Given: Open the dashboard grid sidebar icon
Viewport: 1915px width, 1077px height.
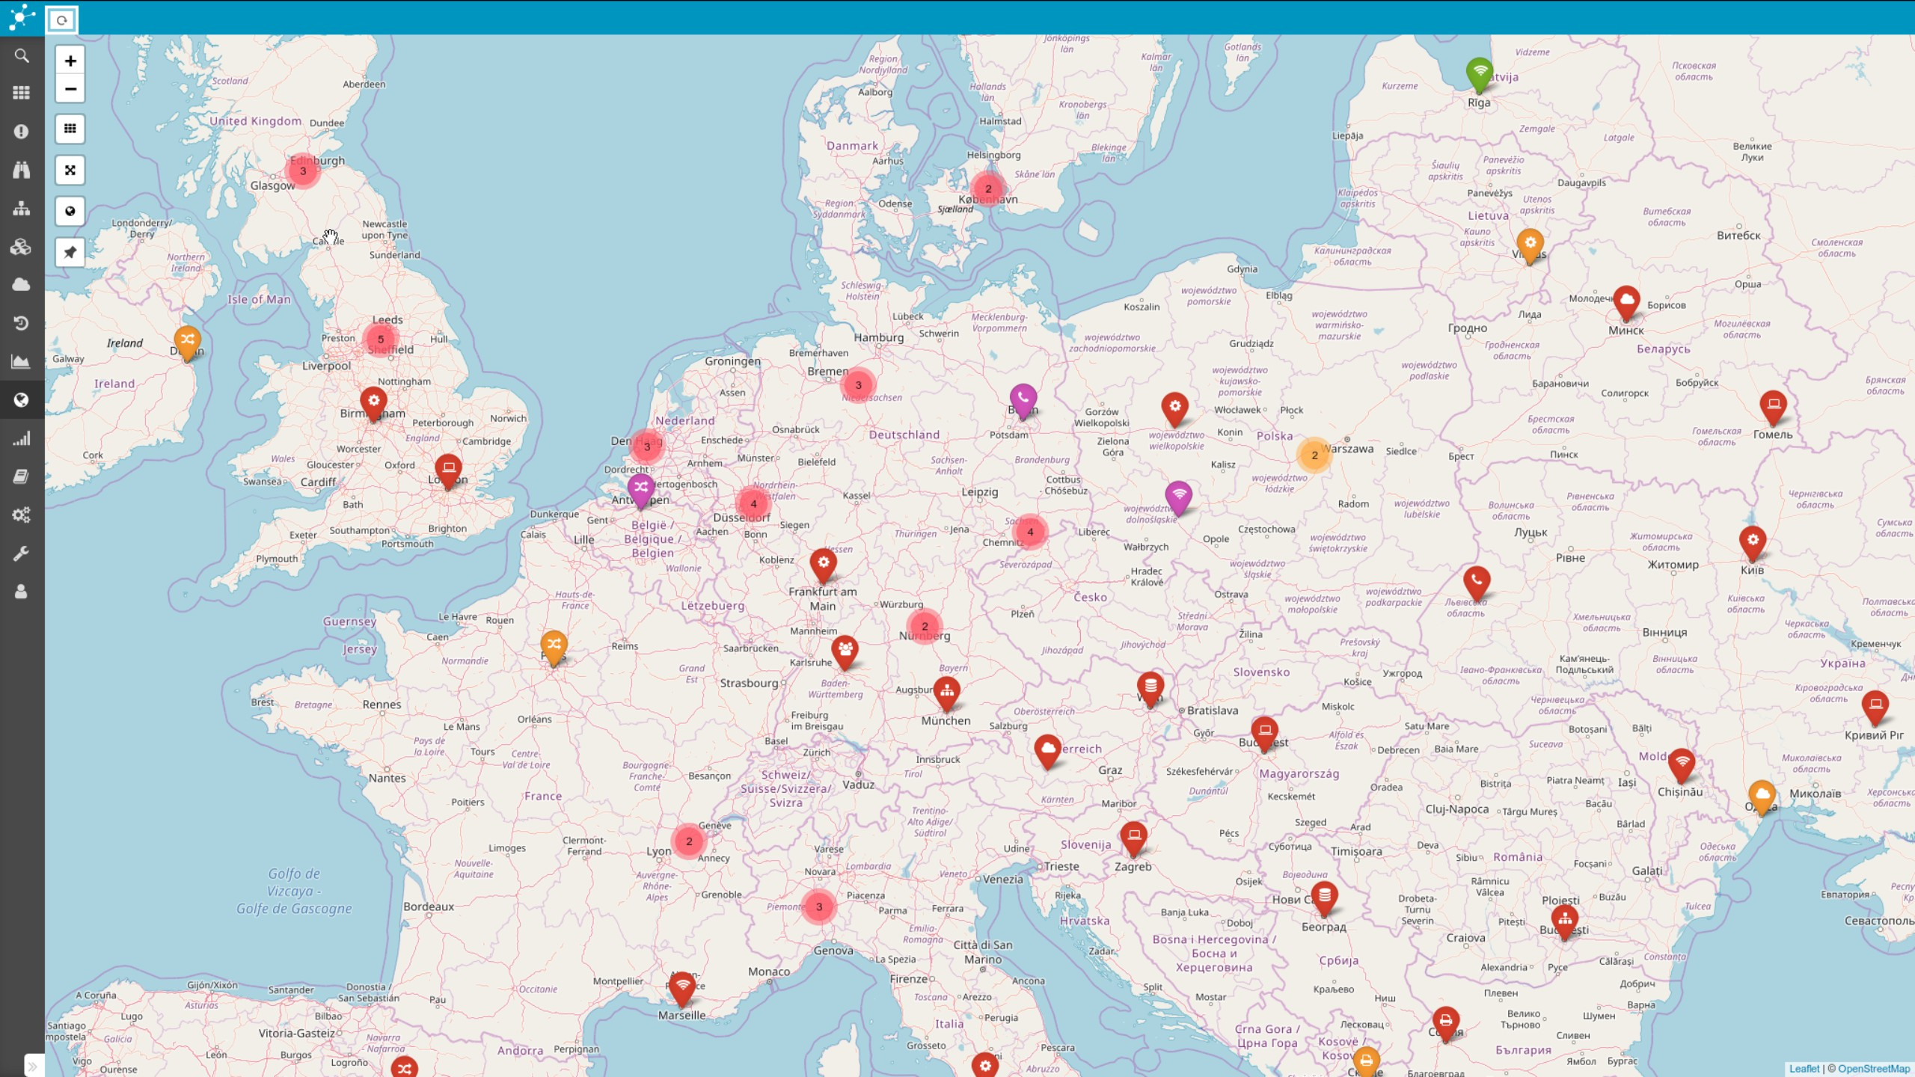Looking at the screenshot, I should pyautogui.click(x=22, y=93).
